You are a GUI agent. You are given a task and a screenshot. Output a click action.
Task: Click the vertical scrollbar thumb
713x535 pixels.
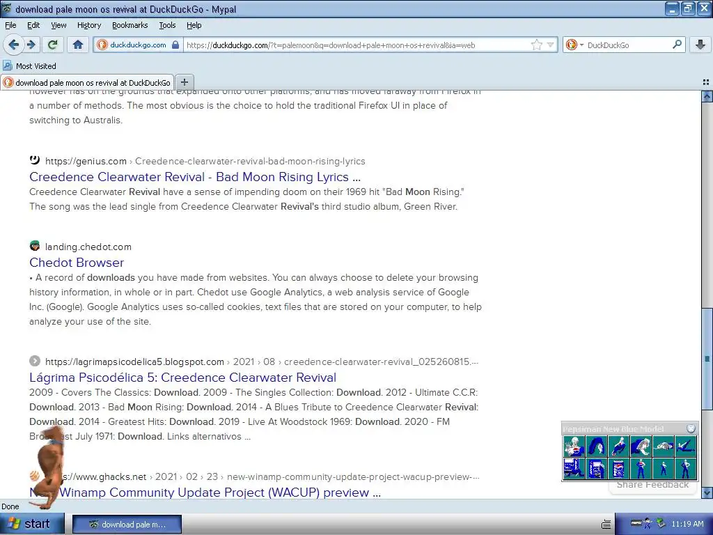[x=707, y=359]
